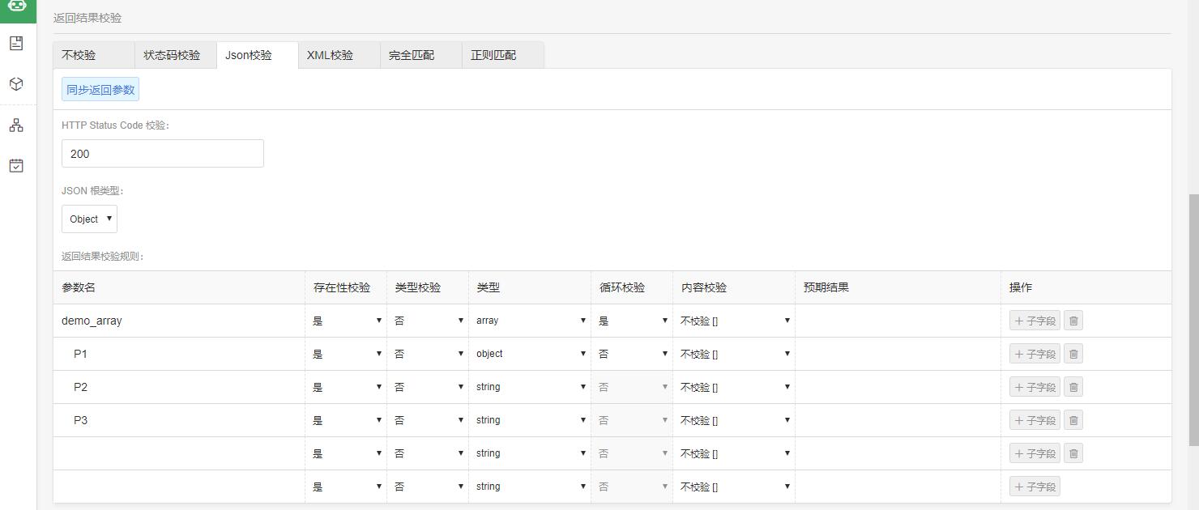Open the type dropdown for demo_array
This screenshot has width=1199, height=510.
(530, 321)
